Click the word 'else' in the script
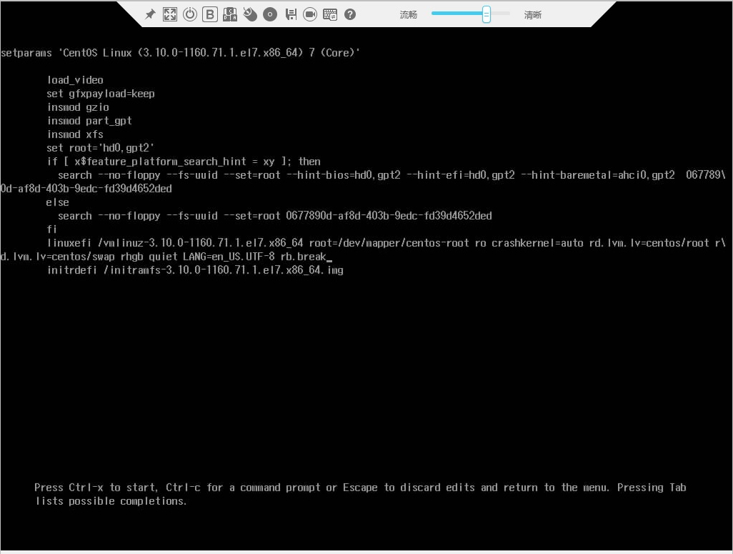 pyautogui.click(x=57, y=202)
